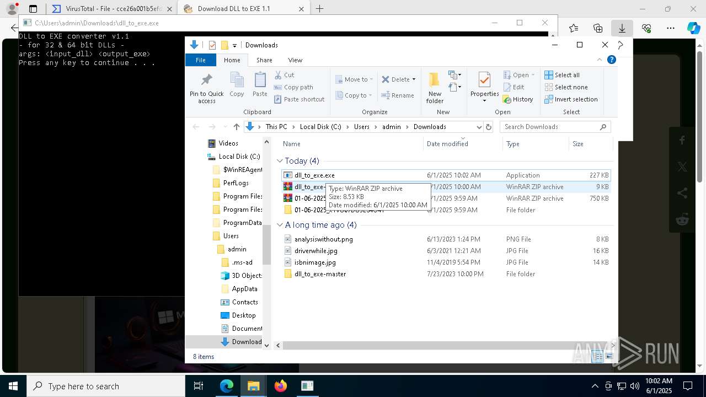
Task: Select the dll_to_exe.exe file
Action: [x=446, y=175]
